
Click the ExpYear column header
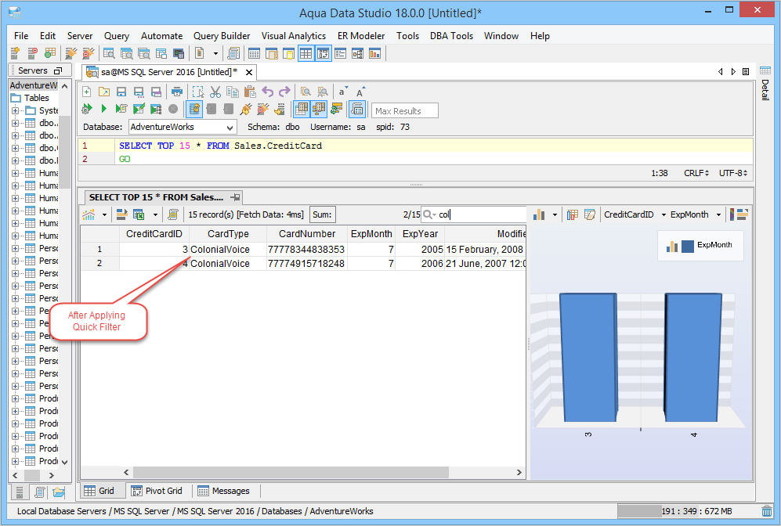[420, 234]
